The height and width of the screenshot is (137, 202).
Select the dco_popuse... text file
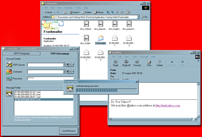(x=100, y=25)
